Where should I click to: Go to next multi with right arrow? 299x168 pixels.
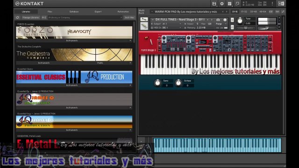tap(227, 12)
